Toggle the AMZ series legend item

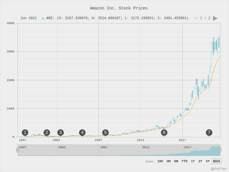point(115,18)
